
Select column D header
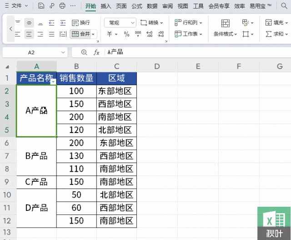pos(157,66)
